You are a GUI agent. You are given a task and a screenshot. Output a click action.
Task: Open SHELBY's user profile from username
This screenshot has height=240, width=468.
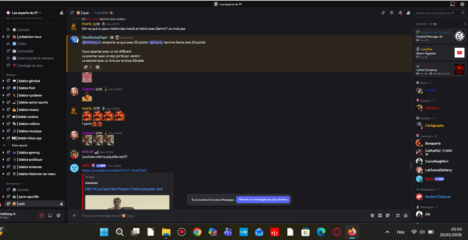[88, 152]
